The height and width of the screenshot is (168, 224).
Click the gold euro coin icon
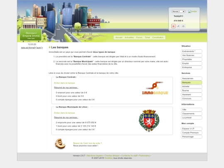[60, 144]
